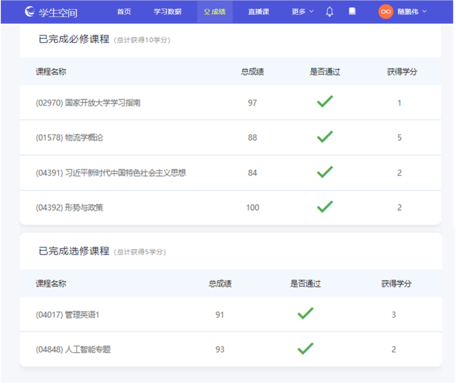The width and height of the screenshot is (456, 385).
Task: Go to 首页 from the navigation bar
Action: [124, 11]
